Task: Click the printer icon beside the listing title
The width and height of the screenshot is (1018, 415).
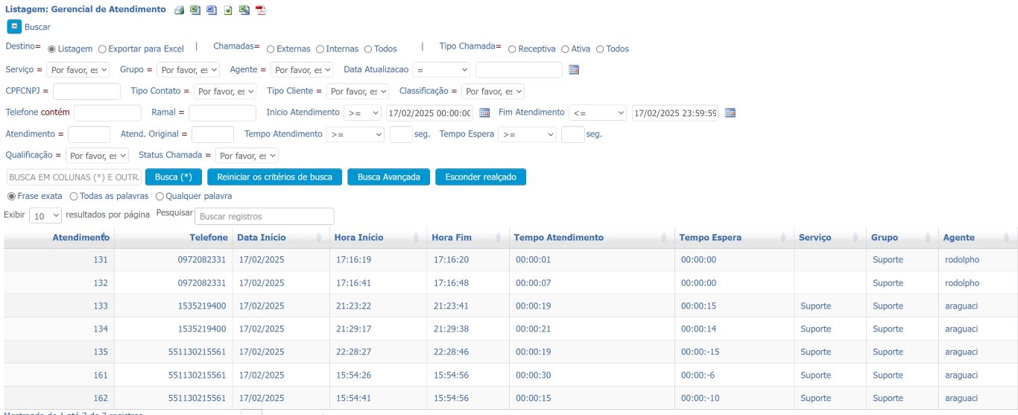Action: click(179, 10)
